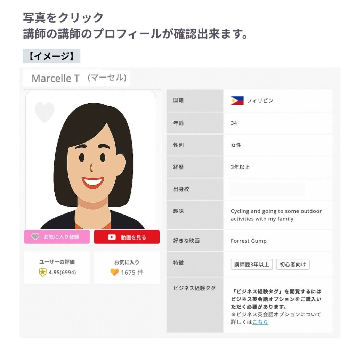Viewport: 356px width, 356px height.
Task: Click the heart icon in favorite button
Action: pos(35,236)
